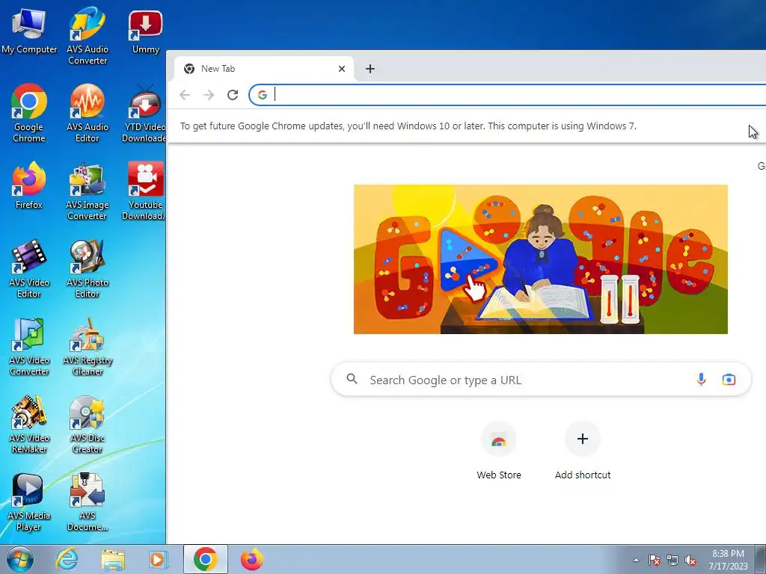Open Action Center flag icon
This screenshot has height=574, width=766.
click(x=654, y=560)
